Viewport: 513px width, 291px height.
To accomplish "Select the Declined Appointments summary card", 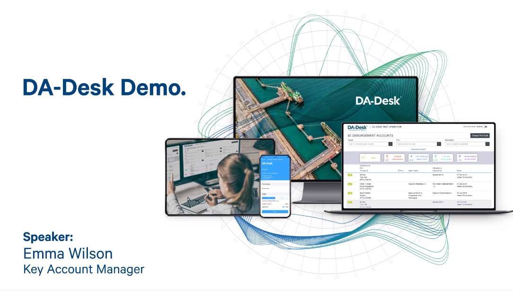I will click(x=394, y=158).
